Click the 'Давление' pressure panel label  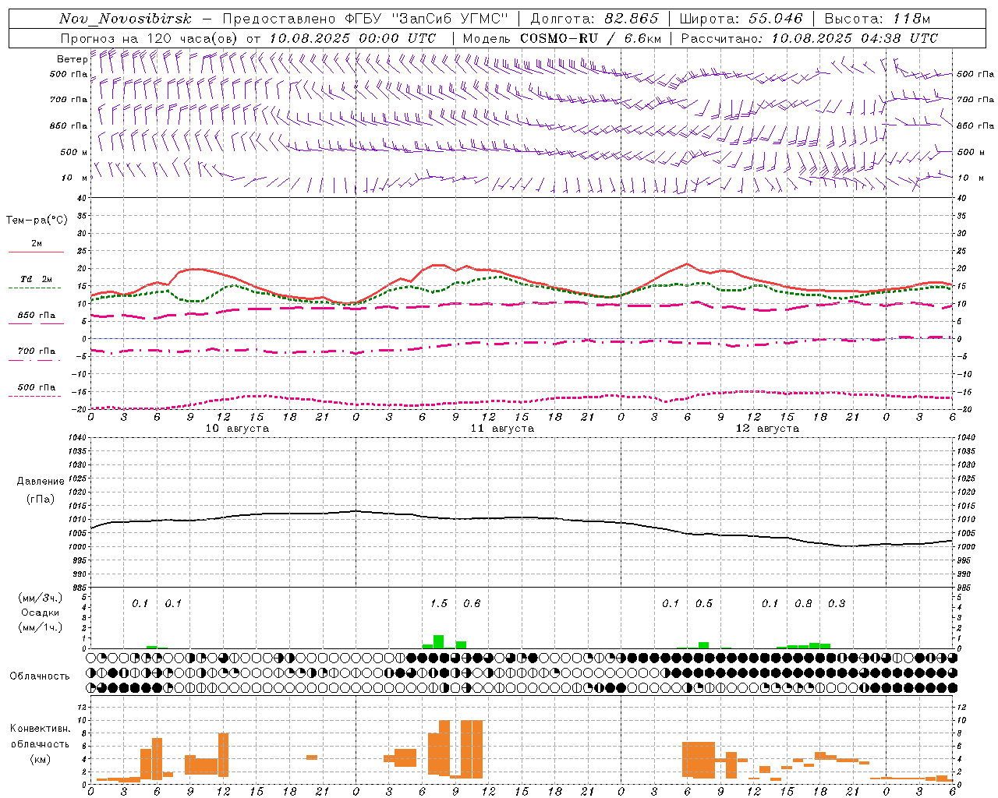tap(41, 482)
